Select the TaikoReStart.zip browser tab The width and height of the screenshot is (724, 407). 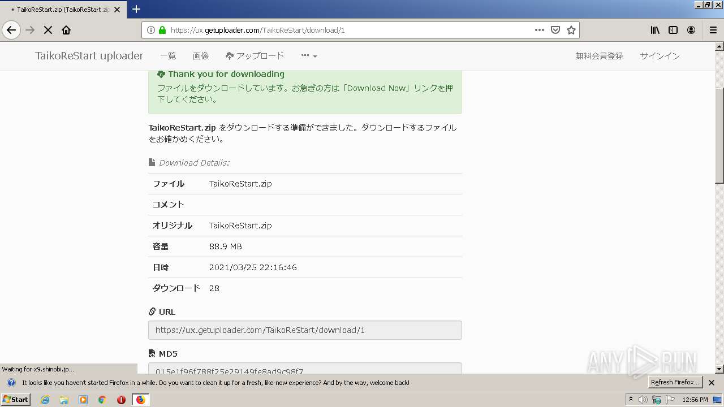point(63,10)
